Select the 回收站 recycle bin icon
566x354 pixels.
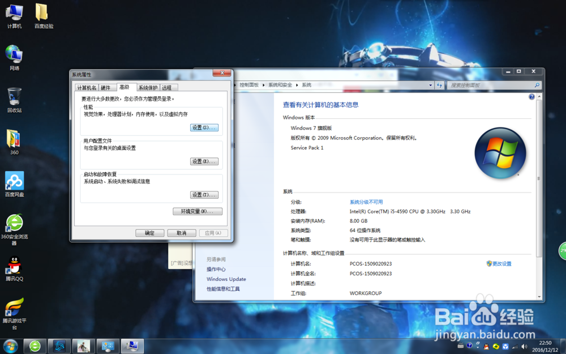pos(14,100)
